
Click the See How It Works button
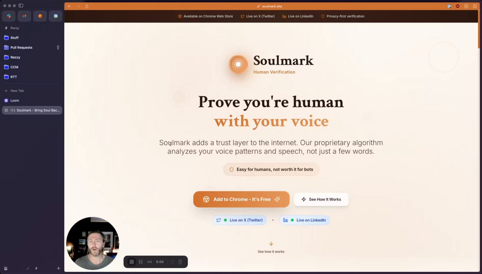(321, 199)
